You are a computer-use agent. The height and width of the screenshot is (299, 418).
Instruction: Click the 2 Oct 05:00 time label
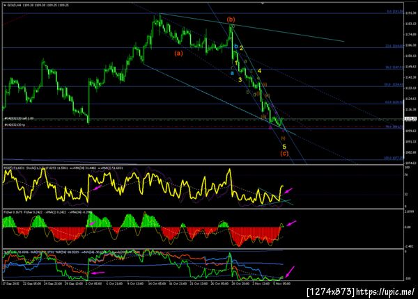93,284
